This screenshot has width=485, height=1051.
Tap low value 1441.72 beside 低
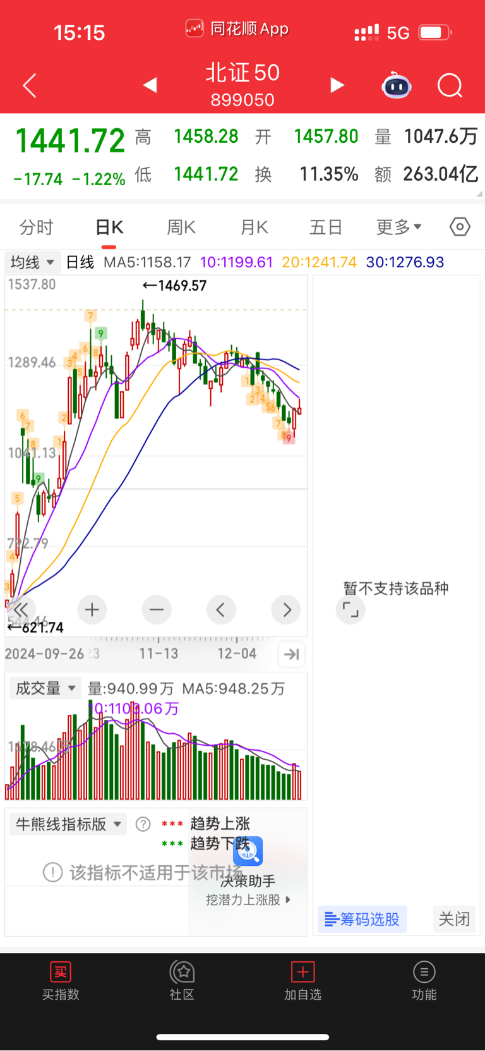click(x=206, y=174)
